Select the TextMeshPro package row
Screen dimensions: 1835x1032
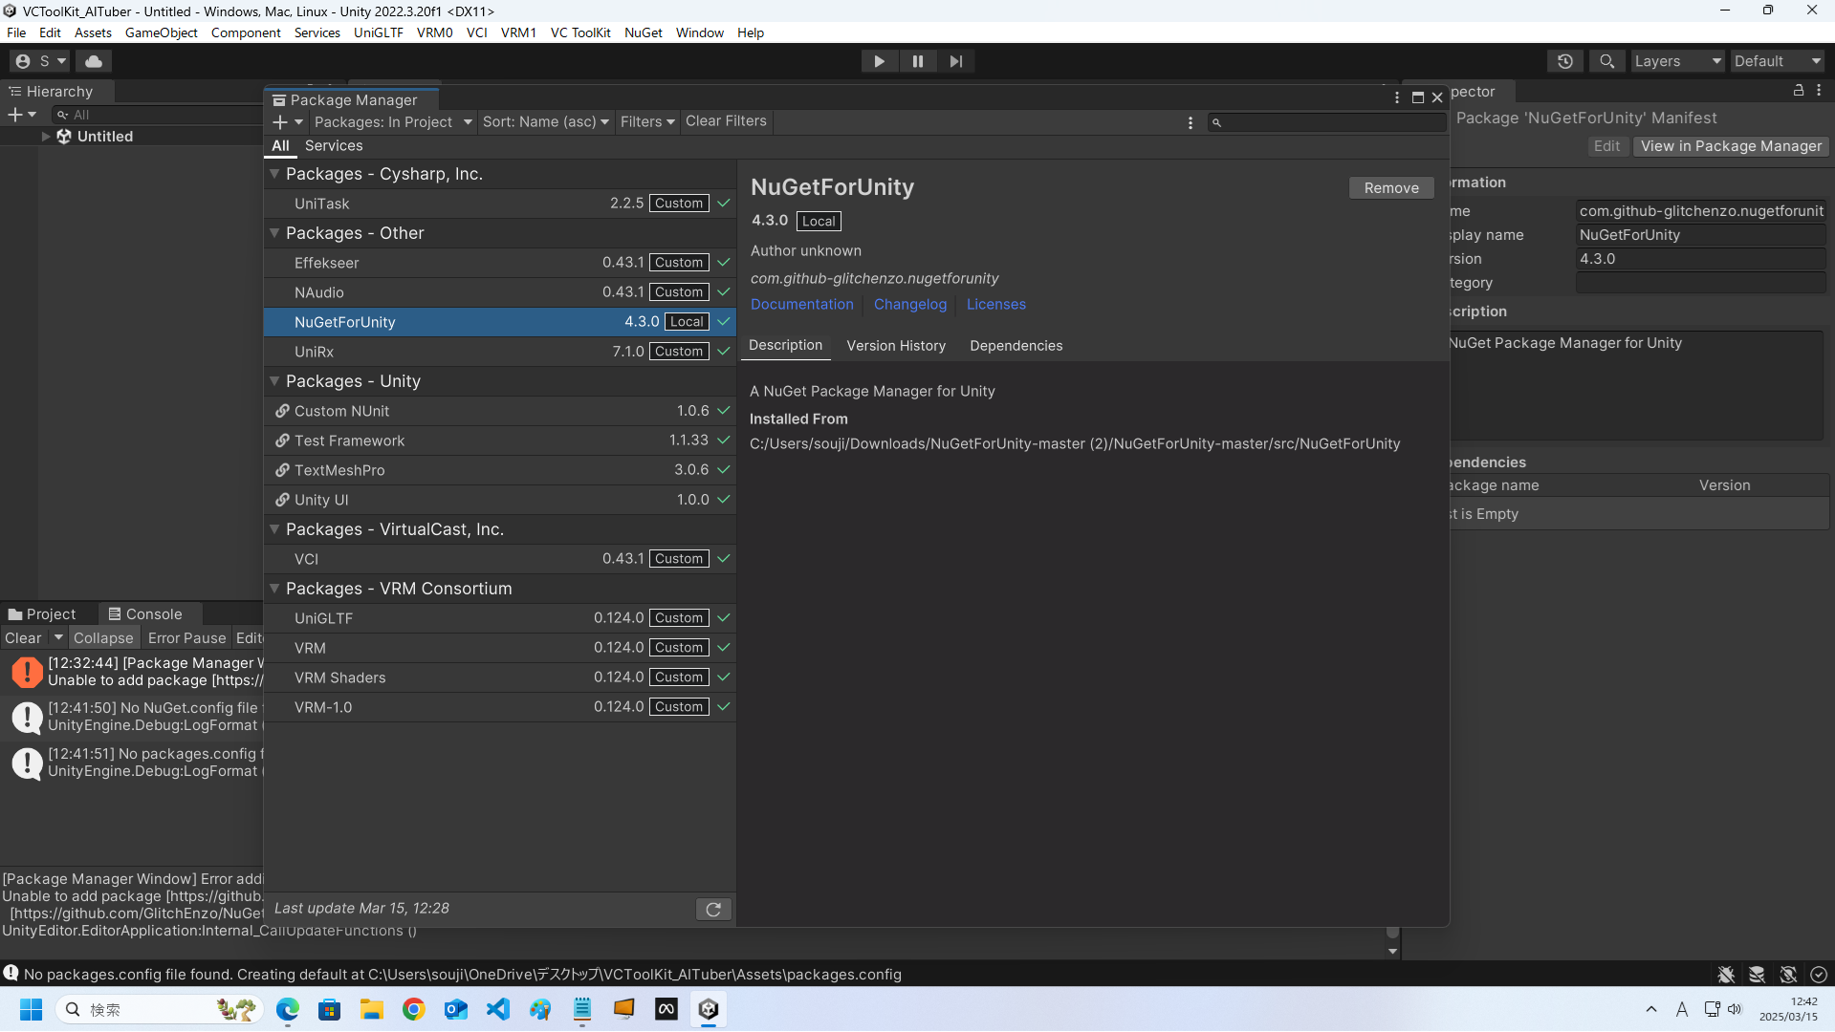point(500,470)
